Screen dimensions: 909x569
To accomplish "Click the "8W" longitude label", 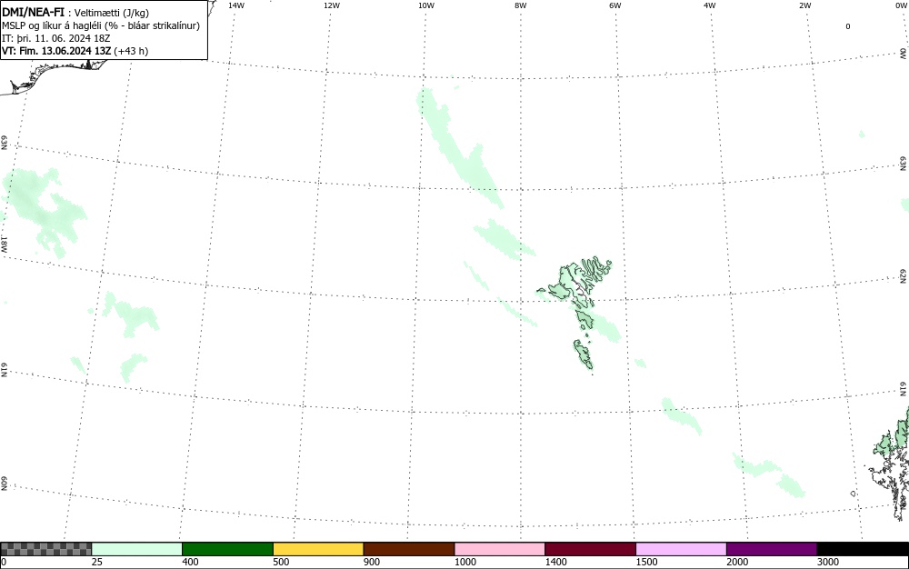I will (521, 5).
